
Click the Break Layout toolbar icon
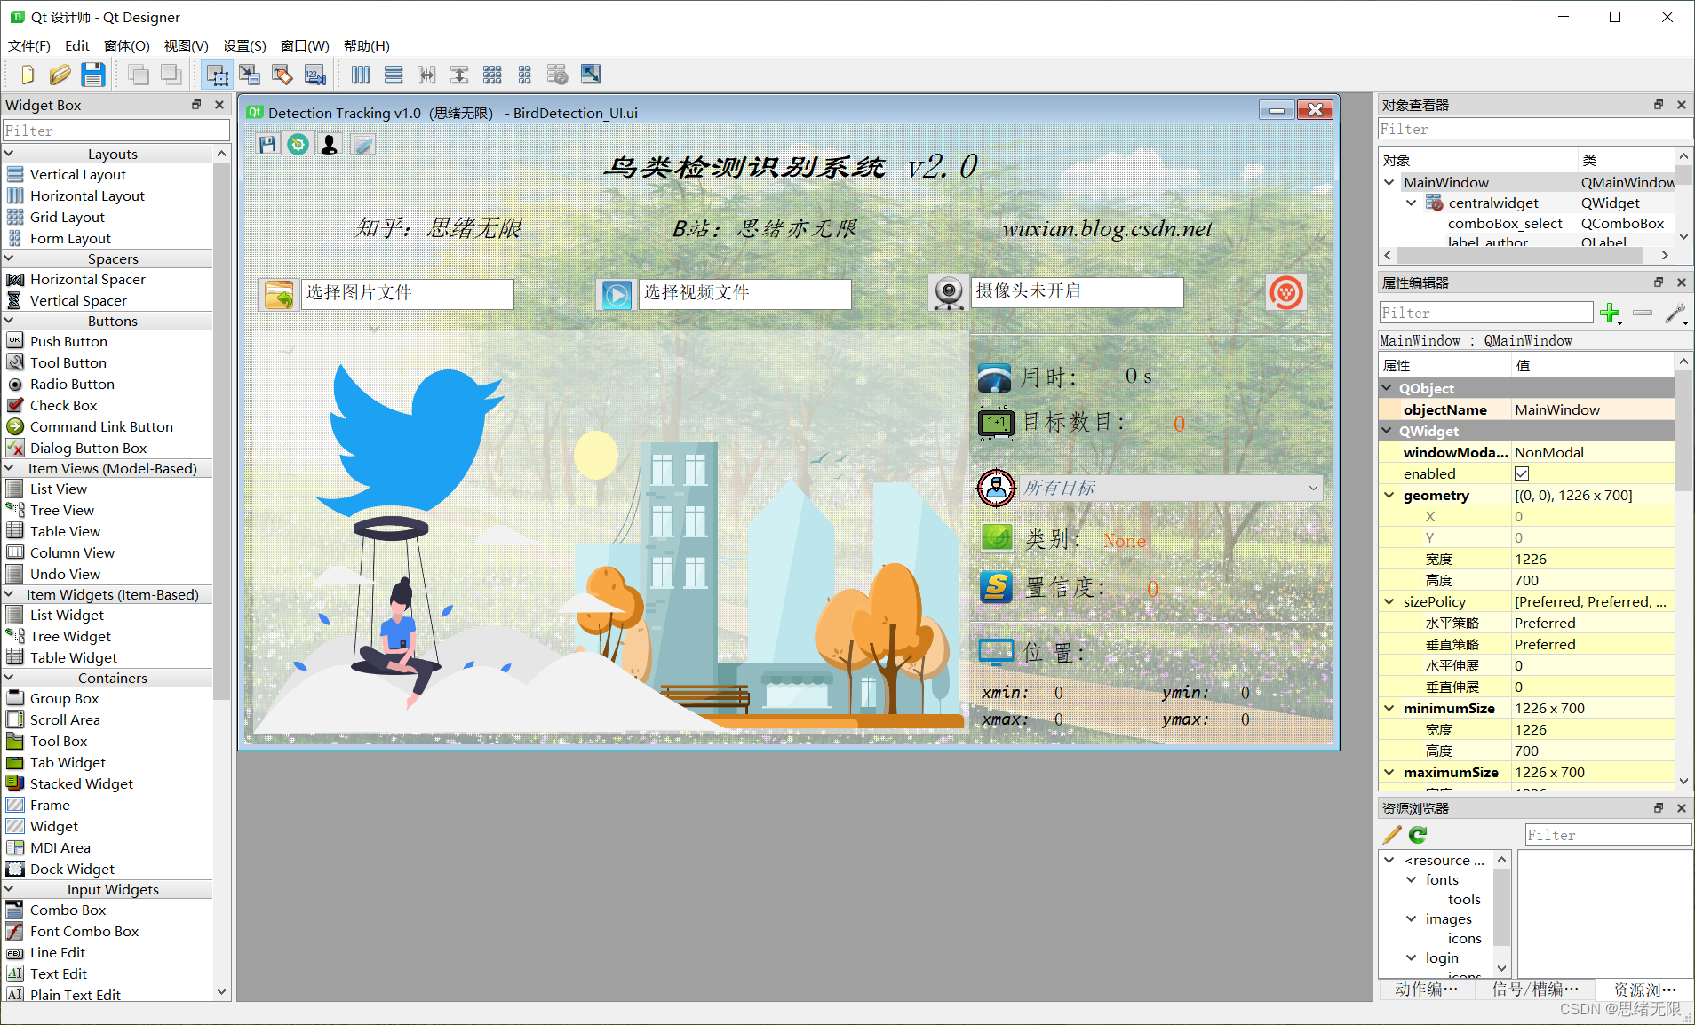click(x=558, y=75)
